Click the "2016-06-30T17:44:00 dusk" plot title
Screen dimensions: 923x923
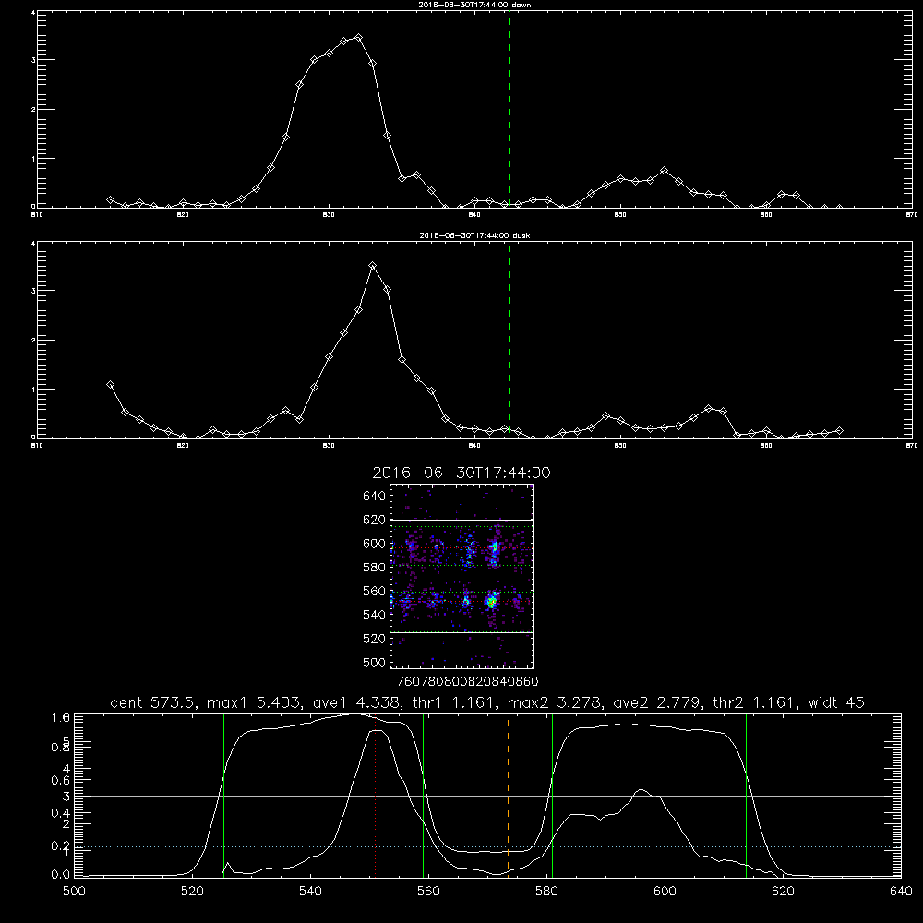pyautogui.click(x=474, y=235)
